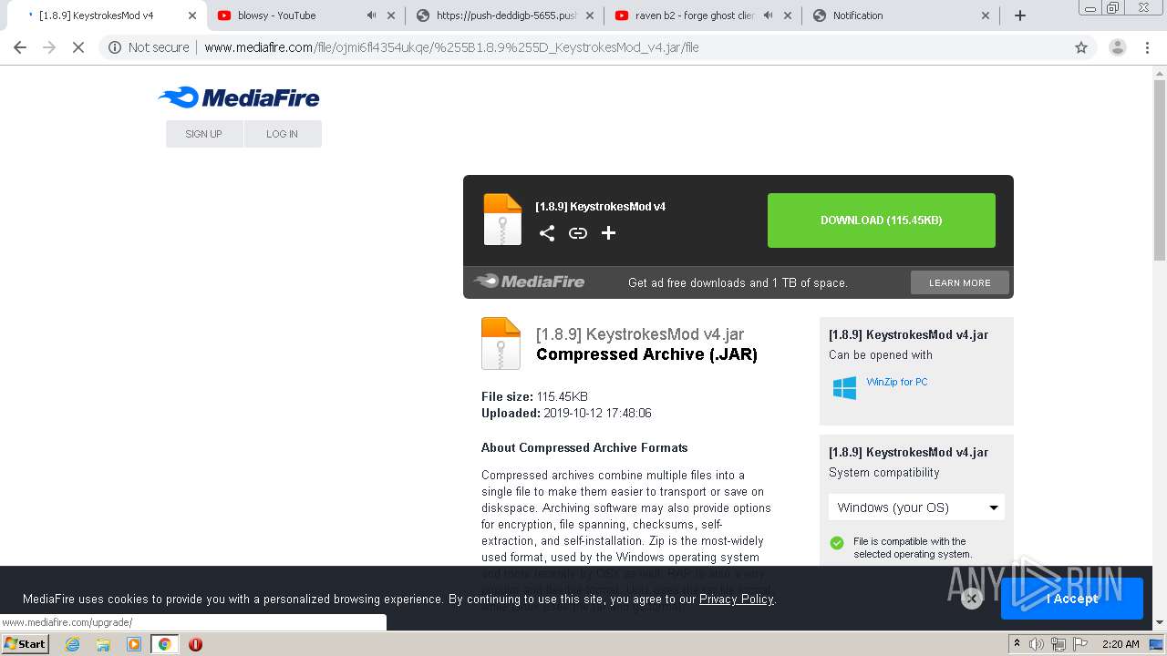Open the Privacy Policy link
Viewport: 1167px width, 656px height.
click(736, 599)
